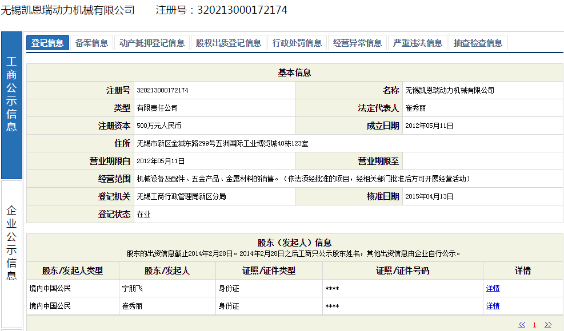The width and height of the screenshot is (564, 331).
Task: Click the 证照/证件号码 column header
Action: (402, 271)
